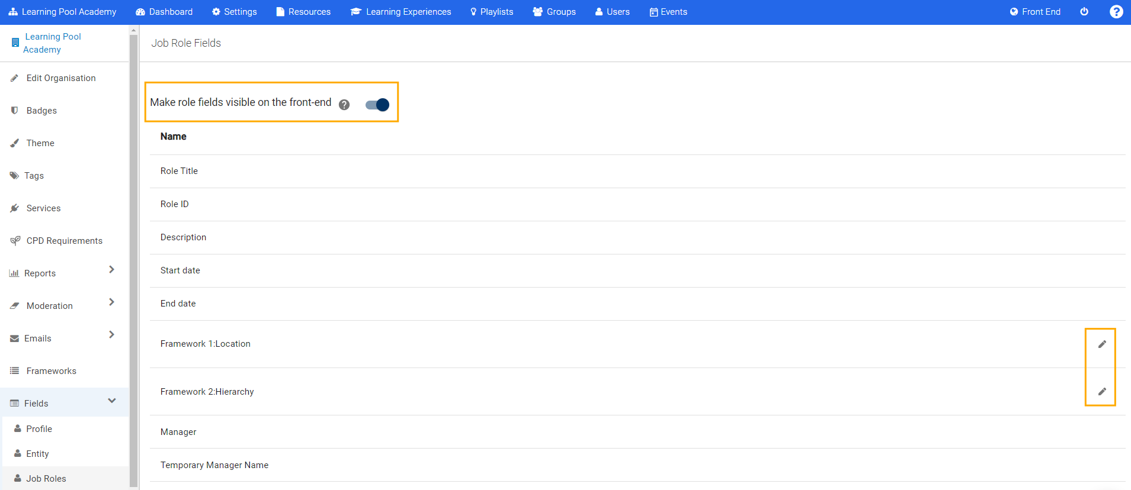Go to Learning Experiences in top navigation
Screen dimensions: 1131x490
(x=401, y=12)
